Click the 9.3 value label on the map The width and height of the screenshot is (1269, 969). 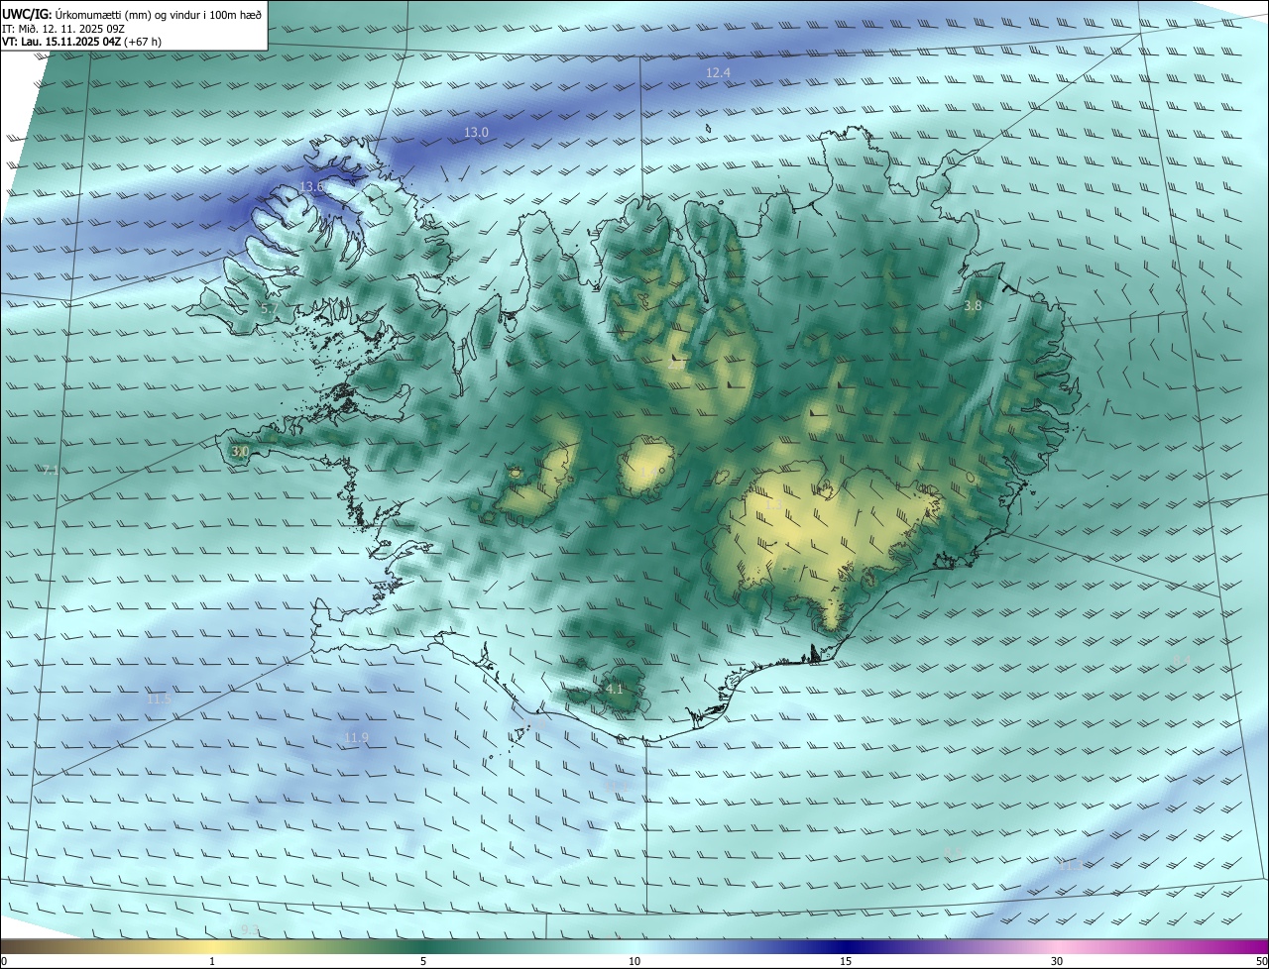pos(250,929)
